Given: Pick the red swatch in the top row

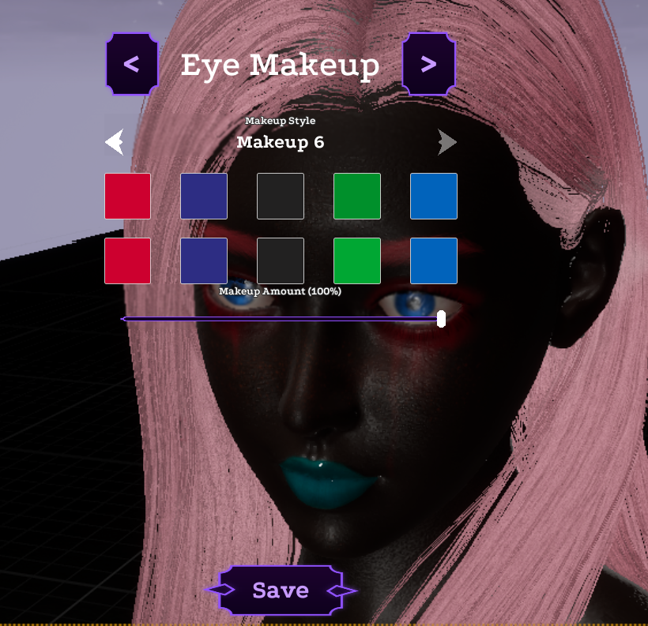Looking at the screenshot, I should [128, 196].
